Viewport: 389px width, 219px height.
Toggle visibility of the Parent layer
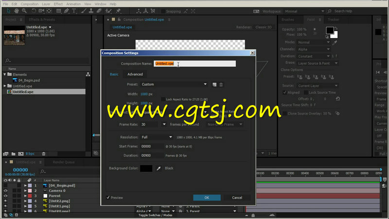[x=5, y=196]
